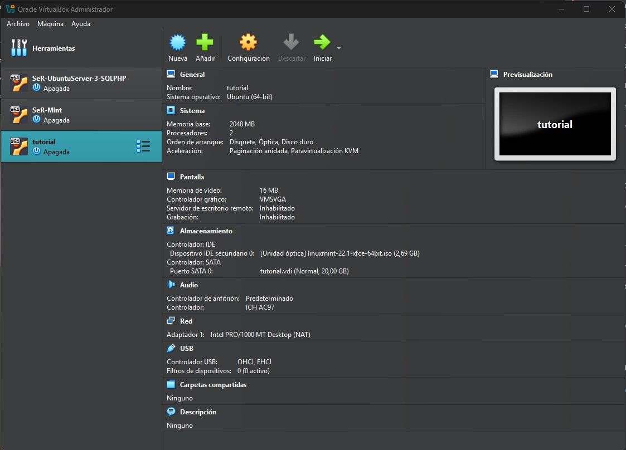Click the tutorial preview thumbnail
This screenshot has height=450, width=626.
pyautogui.click(x=555, y=124)
